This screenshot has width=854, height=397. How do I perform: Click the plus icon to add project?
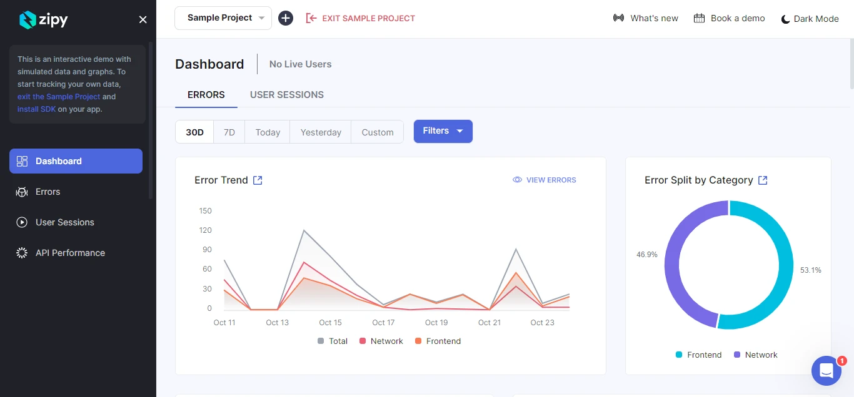click(286, 18)
